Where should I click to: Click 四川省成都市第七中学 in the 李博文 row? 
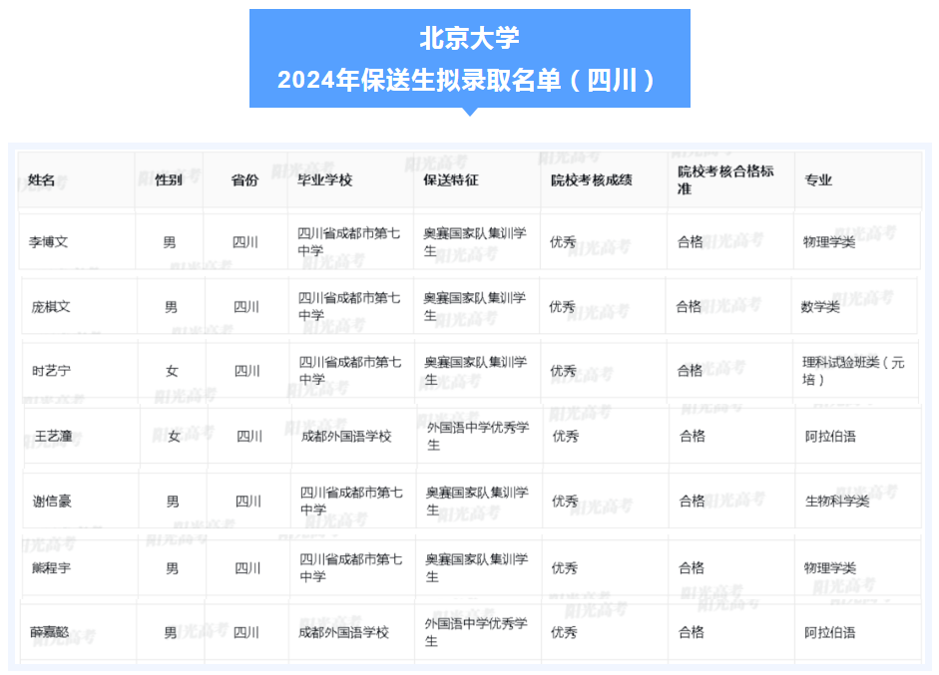349,241
